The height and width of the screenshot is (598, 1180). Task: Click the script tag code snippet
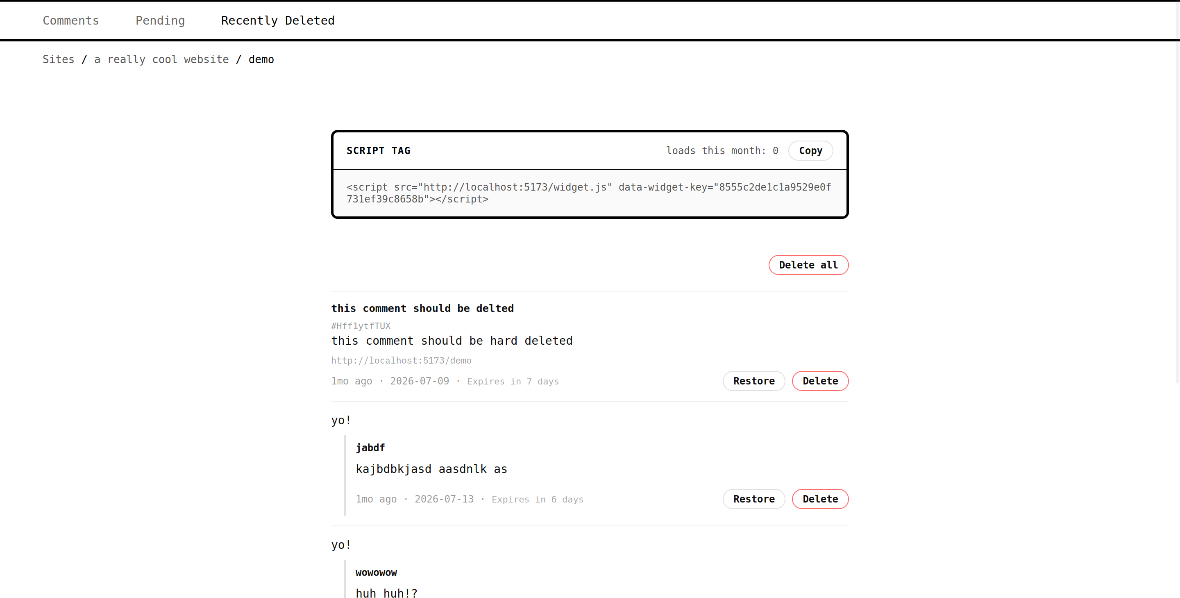tap(590, 193)
